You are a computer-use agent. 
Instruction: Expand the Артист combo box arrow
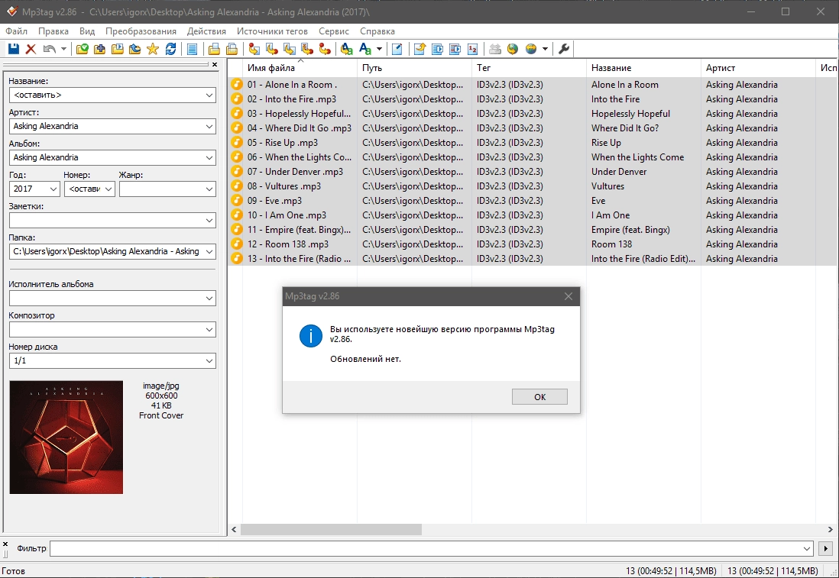tap(209, 127)
